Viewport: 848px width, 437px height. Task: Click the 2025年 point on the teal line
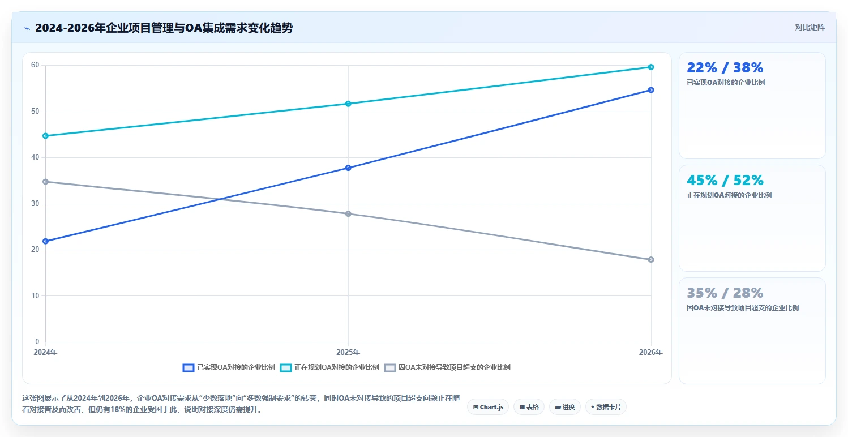pyautogui.click(x=348, y=104)
